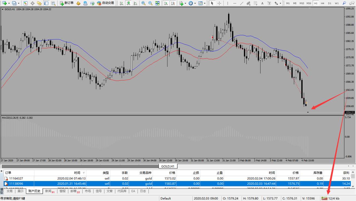The image size is (356, 201).
Task: Click the Fibonacci retracement tool
Action: [x=255, y=3]
